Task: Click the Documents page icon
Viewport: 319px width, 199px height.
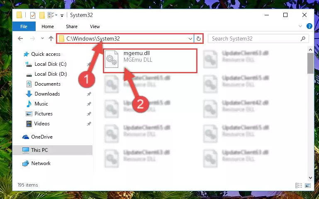Action: click(29, 84)
